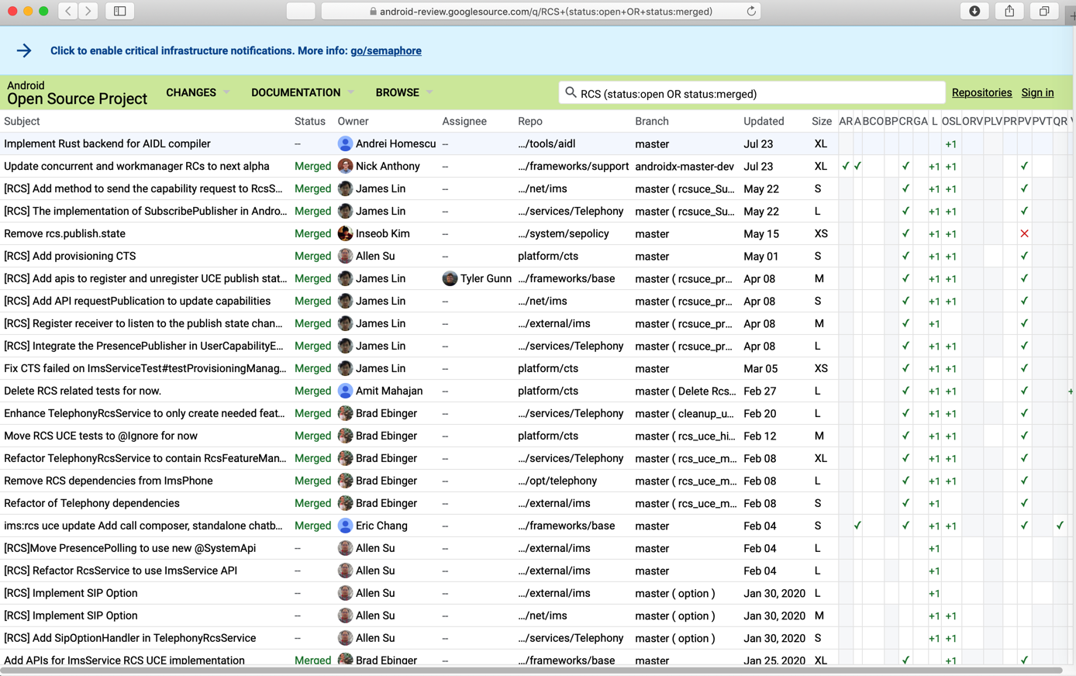
Task: Click the Owner column header
Action: (x=353, y=121)
